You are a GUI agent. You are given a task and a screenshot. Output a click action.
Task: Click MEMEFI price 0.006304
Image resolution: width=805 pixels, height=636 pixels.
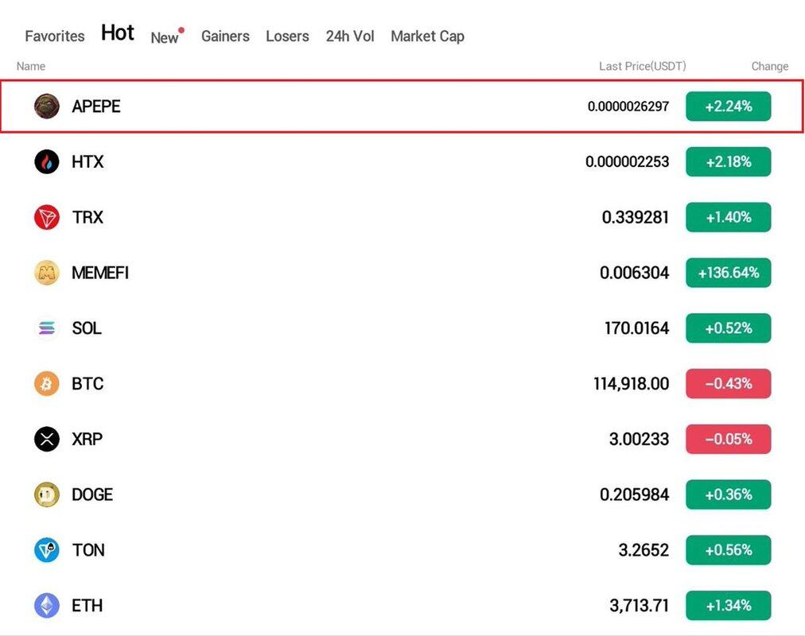tap(635, 273)
